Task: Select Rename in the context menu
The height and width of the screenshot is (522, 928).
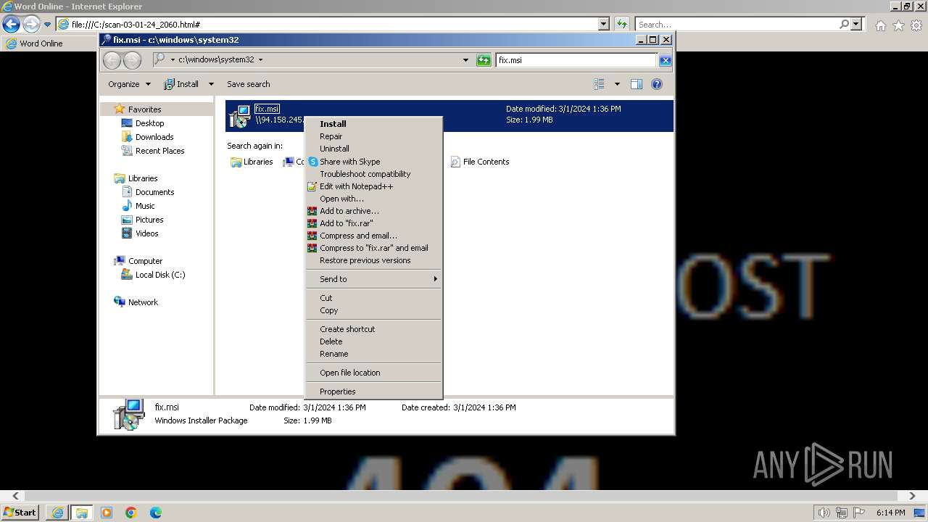Action: pos(373,354)
